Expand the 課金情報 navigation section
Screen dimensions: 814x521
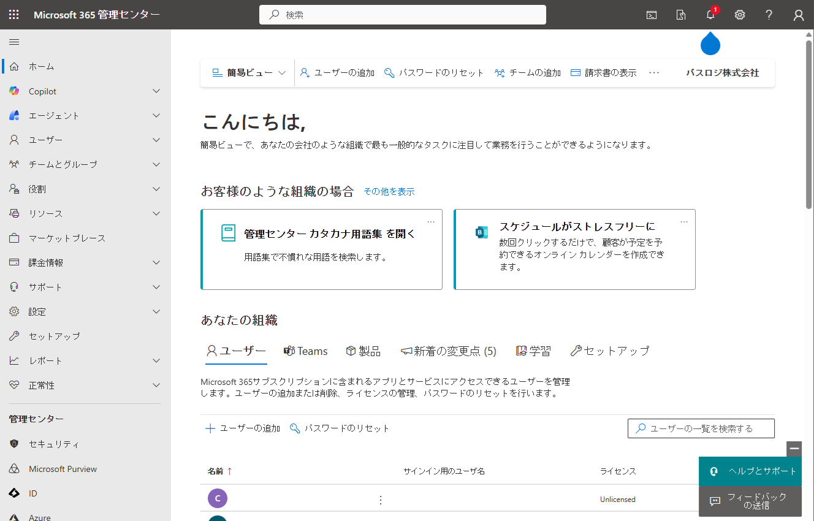156,262
